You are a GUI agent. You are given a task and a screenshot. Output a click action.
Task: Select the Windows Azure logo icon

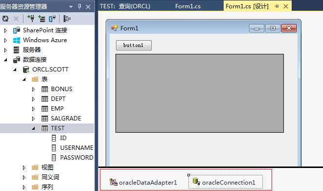17,40
